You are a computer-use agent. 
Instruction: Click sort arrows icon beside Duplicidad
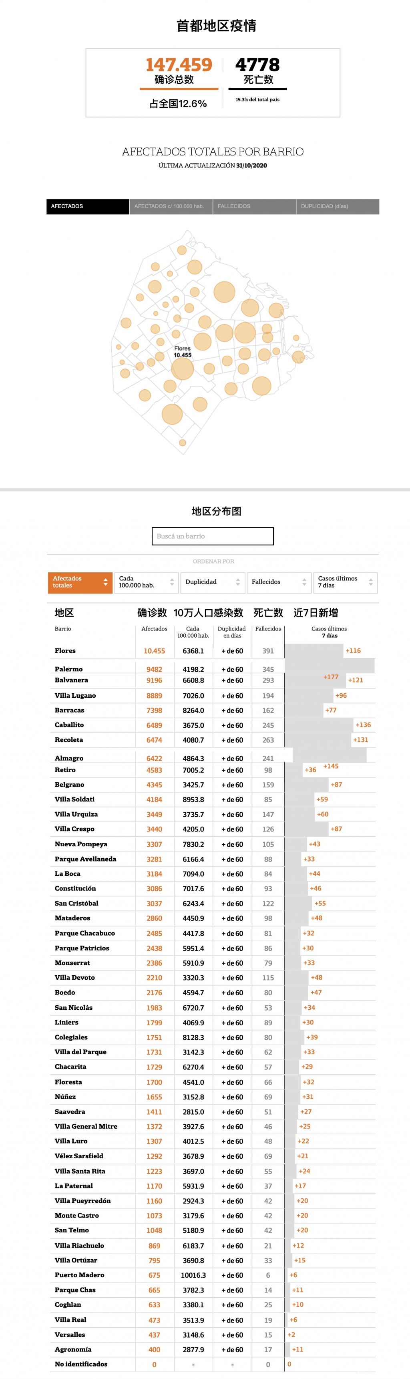[x=238, y=582]
